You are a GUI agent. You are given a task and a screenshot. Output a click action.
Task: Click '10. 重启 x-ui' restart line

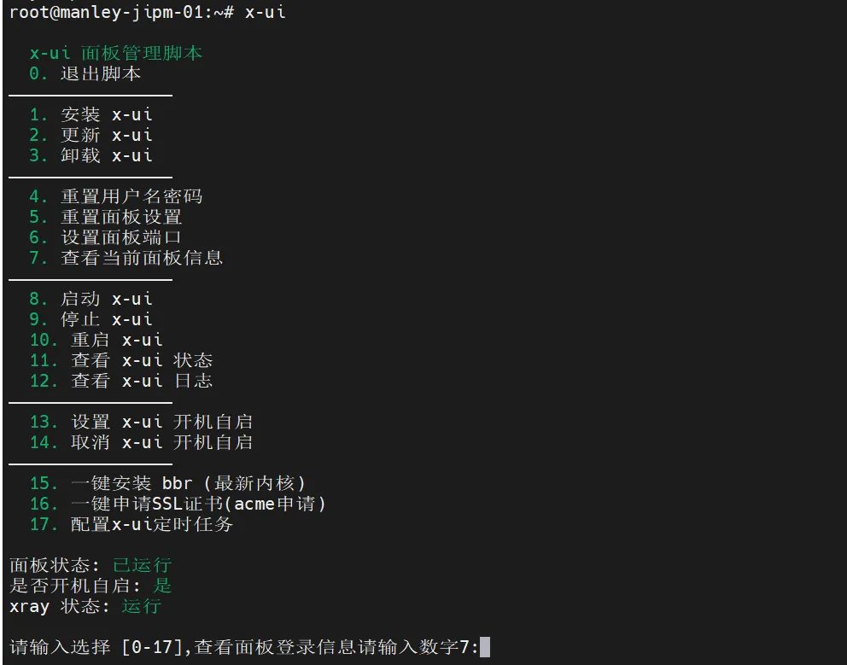click(96, 340)
